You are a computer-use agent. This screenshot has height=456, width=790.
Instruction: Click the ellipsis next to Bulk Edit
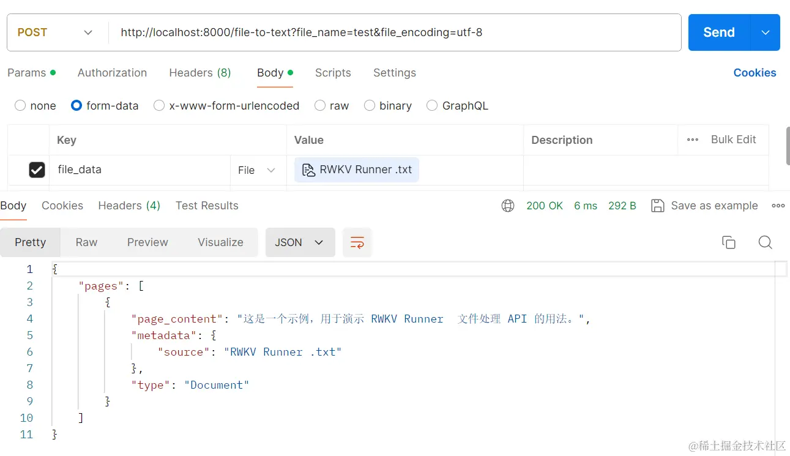pos(692,140)
